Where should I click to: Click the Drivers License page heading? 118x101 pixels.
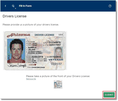pos(15,16)
